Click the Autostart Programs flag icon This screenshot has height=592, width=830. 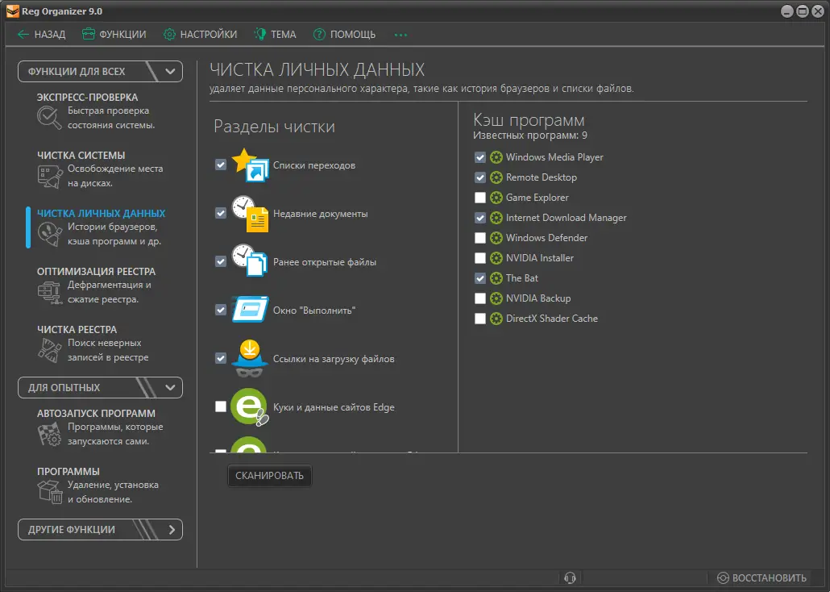pos(49,434)
